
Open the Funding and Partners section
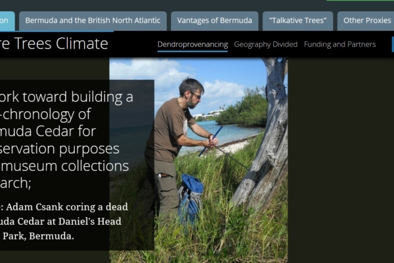pos(339,45)
